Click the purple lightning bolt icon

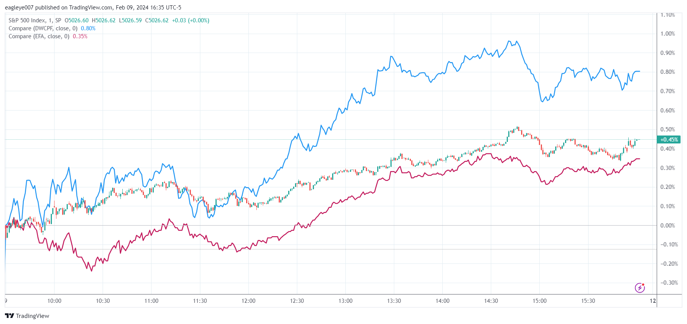(x=640, y=288)
